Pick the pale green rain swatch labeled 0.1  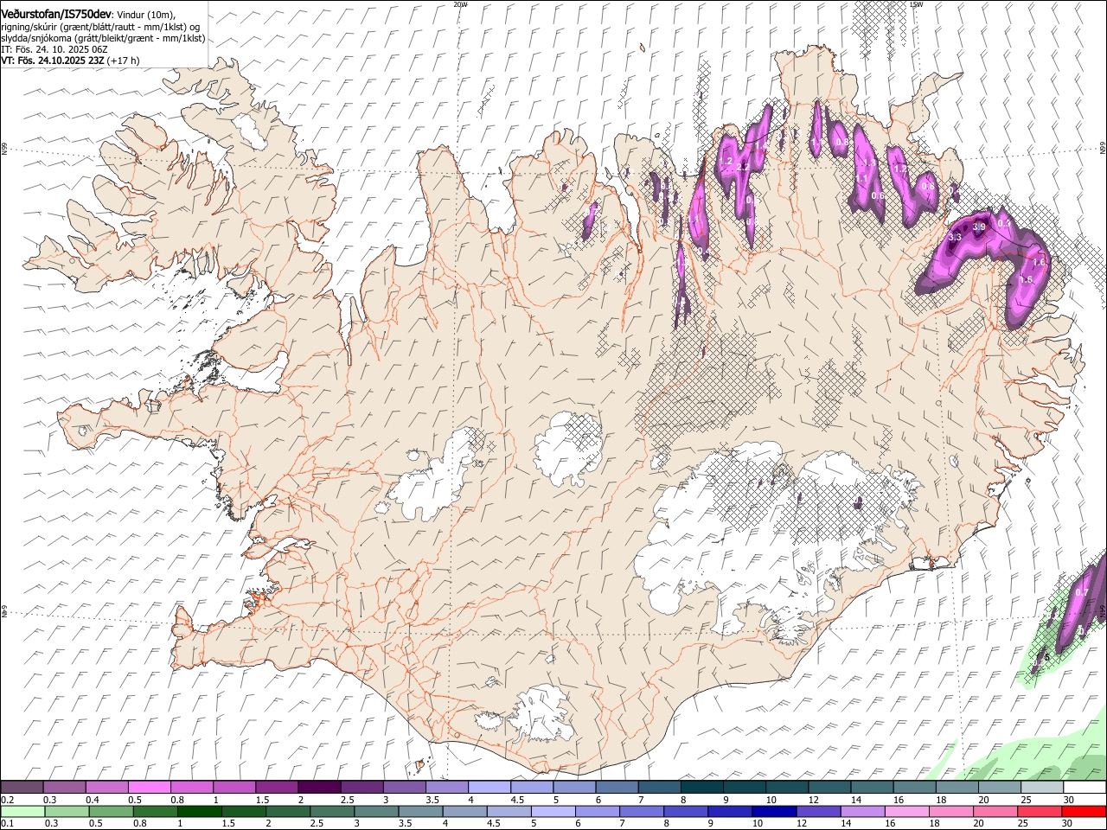pos(22,811)
